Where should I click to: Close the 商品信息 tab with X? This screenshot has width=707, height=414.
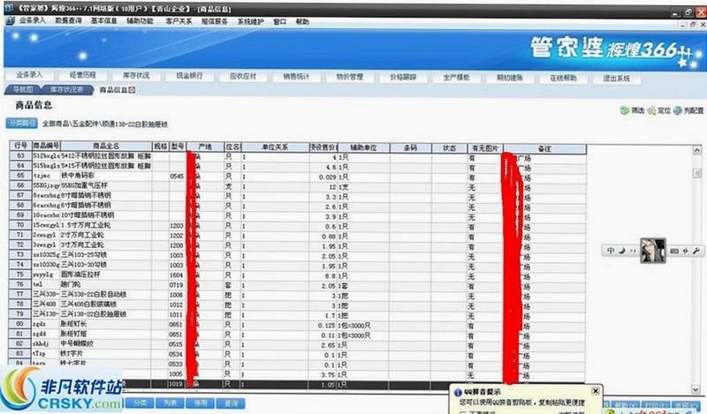[132, 90]
